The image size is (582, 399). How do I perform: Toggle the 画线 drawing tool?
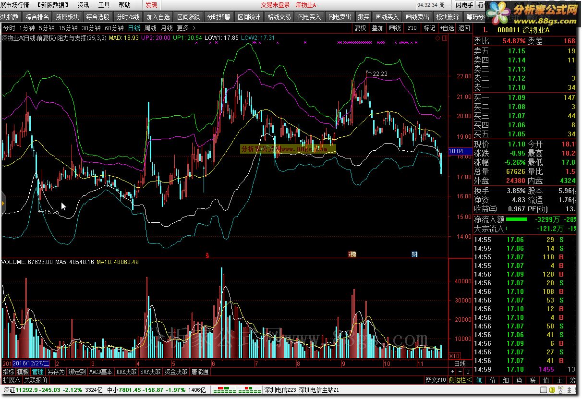point(395,28)
